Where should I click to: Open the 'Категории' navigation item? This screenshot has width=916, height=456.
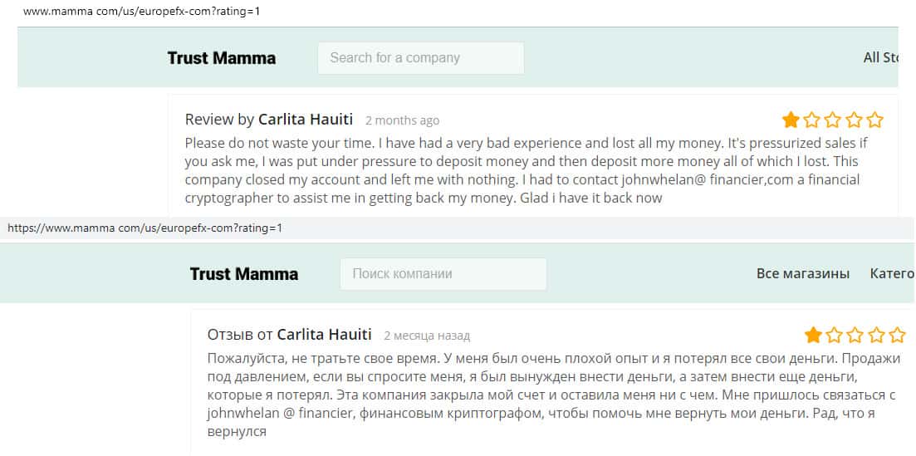click(892, 274)
